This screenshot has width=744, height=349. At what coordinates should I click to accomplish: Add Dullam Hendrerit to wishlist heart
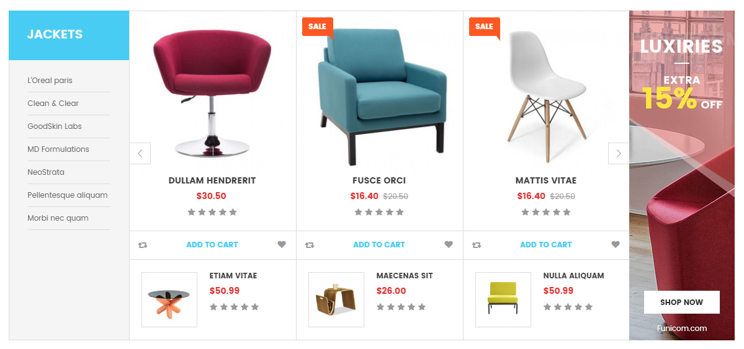(282, 245)
